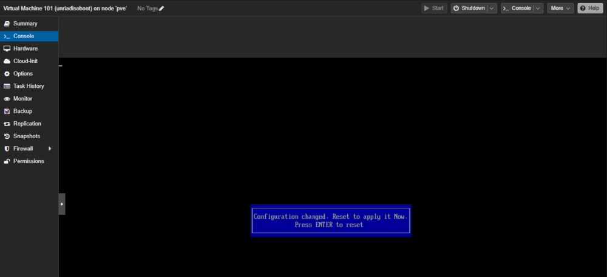
Task: Click the 'No Tags' label
Action: tap(148, 8)
